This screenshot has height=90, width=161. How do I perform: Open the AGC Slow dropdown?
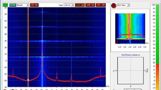pos(123,5)
